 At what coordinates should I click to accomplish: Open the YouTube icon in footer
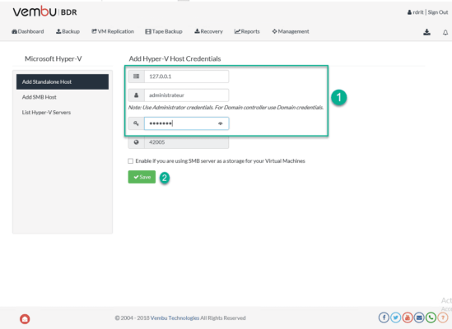click(x=408, y=317)
